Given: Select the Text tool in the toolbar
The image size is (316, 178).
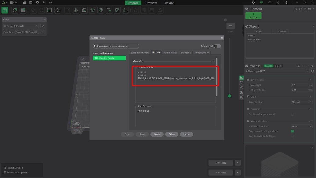Looking at the screenshot, I should 109,10.
